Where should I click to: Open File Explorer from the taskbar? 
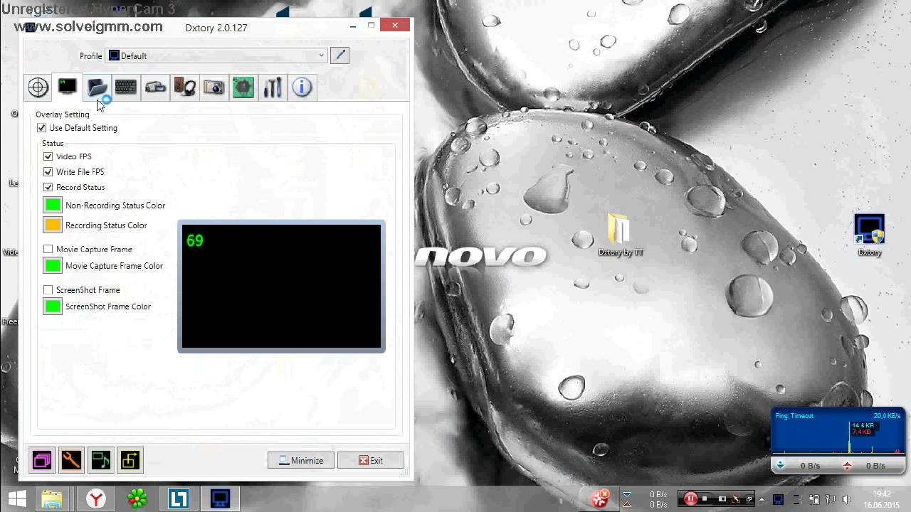pos(53,498)
